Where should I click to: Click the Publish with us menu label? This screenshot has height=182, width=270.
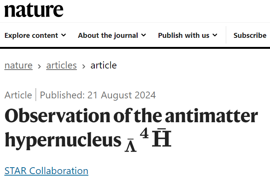(184, 36)
